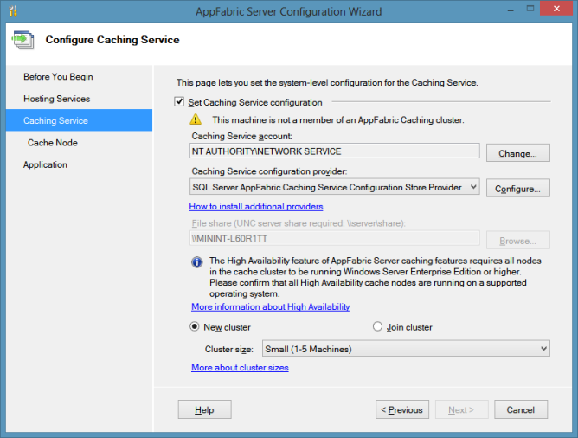Screen dimensions: 578x438
Task: Go back using the Previous button
Action: 402,410
